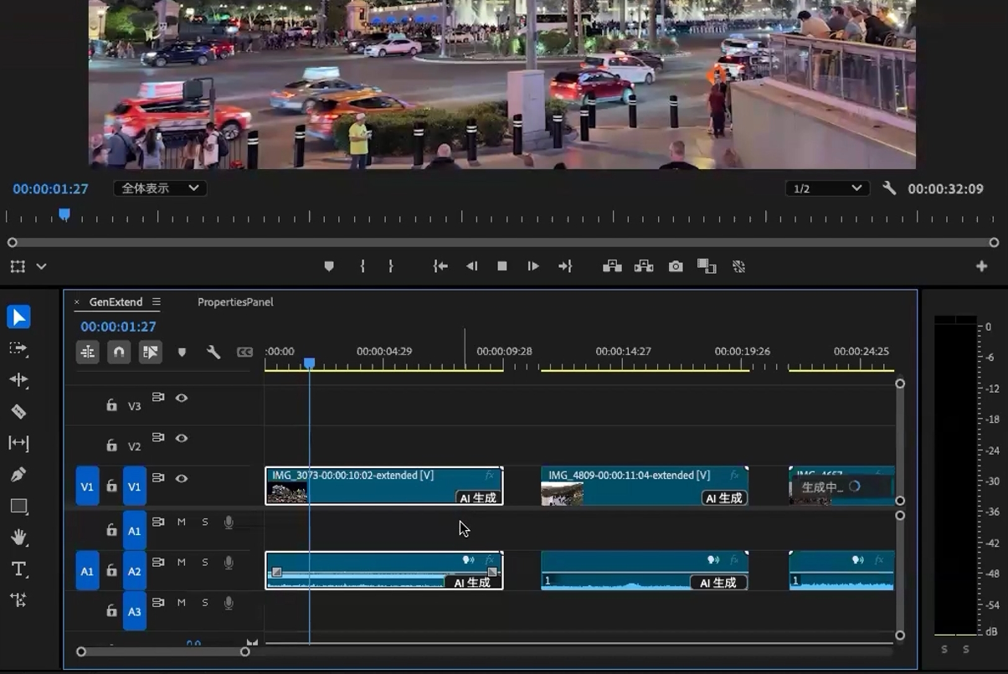1008x674 pixels.
Task: Toggle snap in timeline magnet button
Action: 119,352
